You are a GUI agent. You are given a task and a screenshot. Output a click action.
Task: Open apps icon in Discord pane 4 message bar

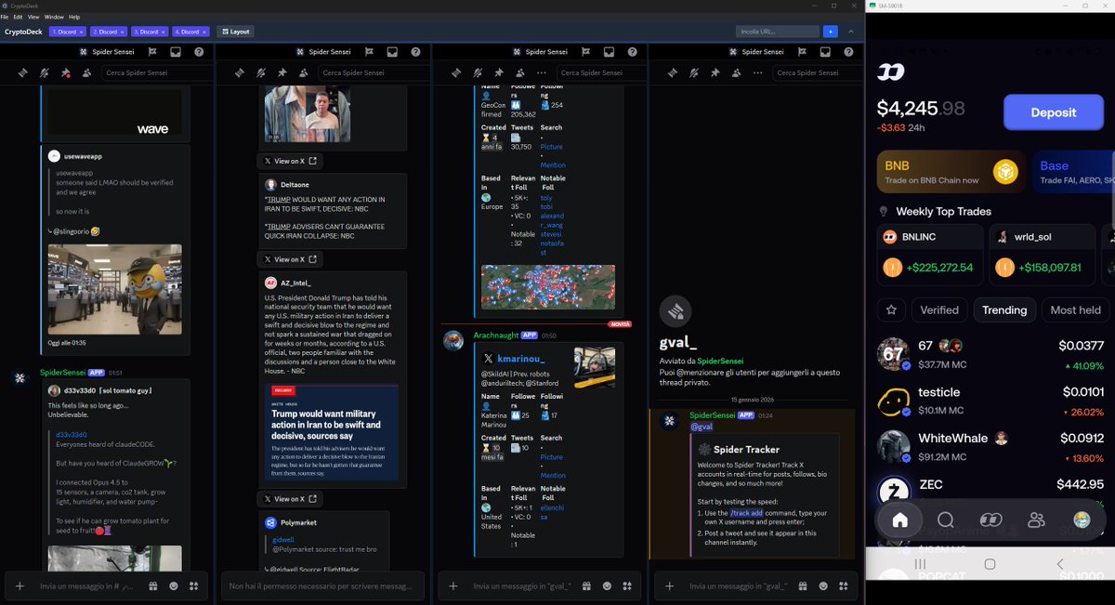pos(843,586)
